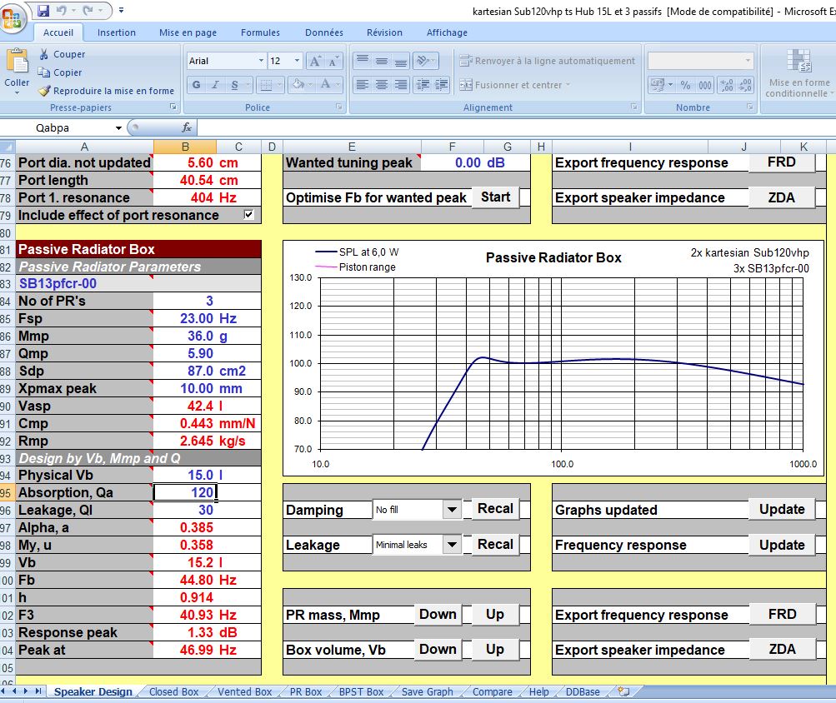This screenshot has width=836, height=703.
Task: Click the lower ZDA export button
Action: [782, 649]
